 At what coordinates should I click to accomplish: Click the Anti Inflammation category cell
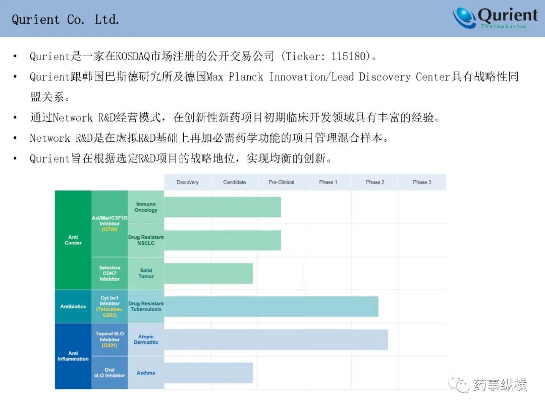tap(73, 356)
